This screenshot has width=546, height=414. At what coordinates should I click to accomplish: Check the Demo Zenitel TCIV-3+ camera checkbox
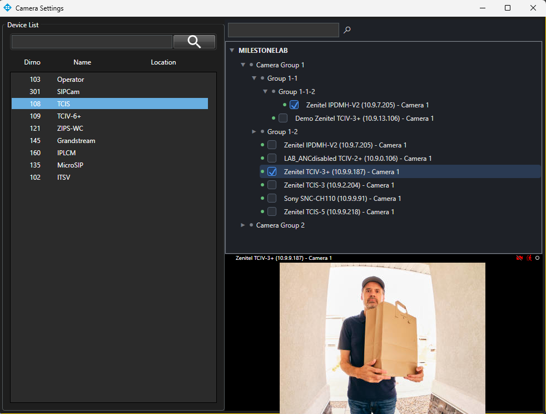283,119
